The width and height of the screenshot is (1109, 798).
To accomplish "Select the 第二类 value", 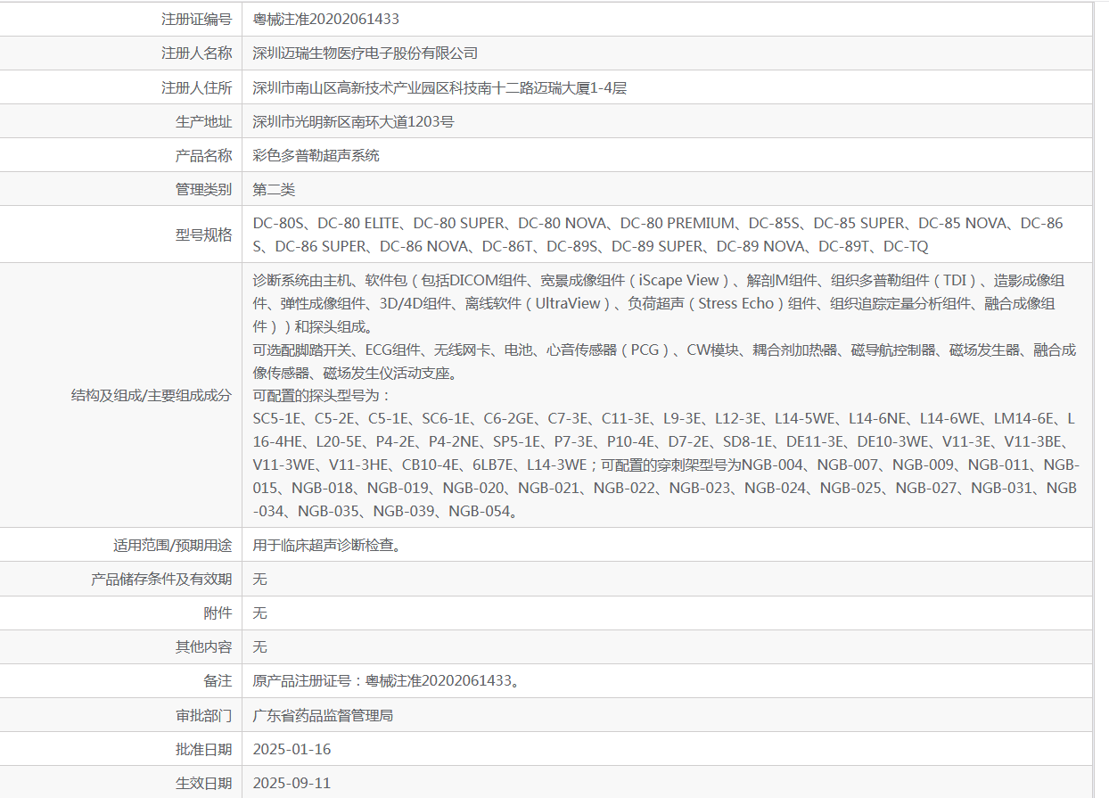I will (274, 189).
